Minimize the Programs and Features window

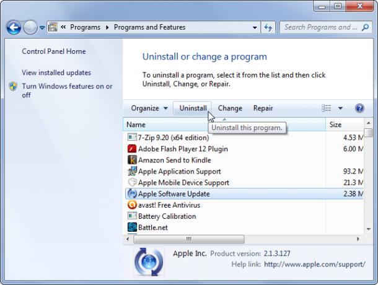322,6
